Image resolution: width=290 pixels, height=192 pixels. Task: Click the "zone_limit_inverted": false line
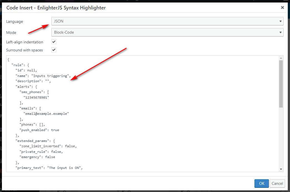click(x=48, y=146)
